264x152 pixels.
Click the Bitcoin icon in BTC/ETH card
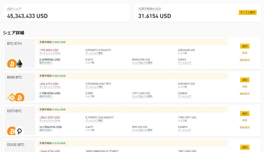(x=12, y=63)
